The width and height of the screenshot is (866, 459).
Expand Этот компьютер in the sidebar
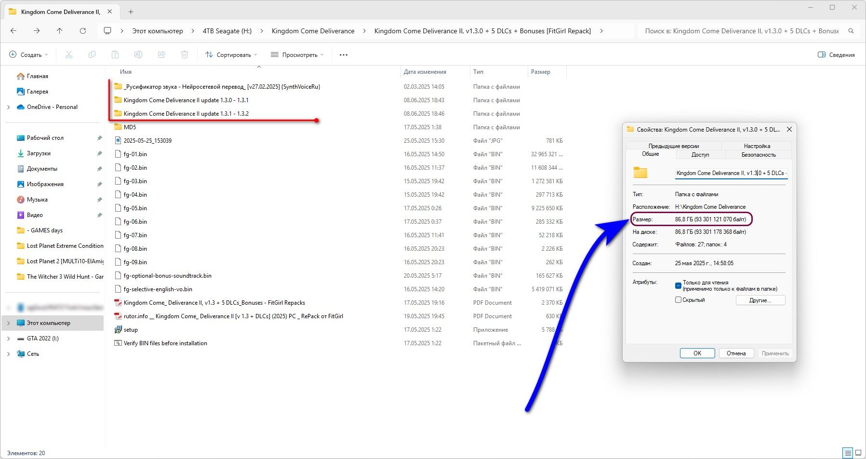pyautogui.click(x=9, y=323)
